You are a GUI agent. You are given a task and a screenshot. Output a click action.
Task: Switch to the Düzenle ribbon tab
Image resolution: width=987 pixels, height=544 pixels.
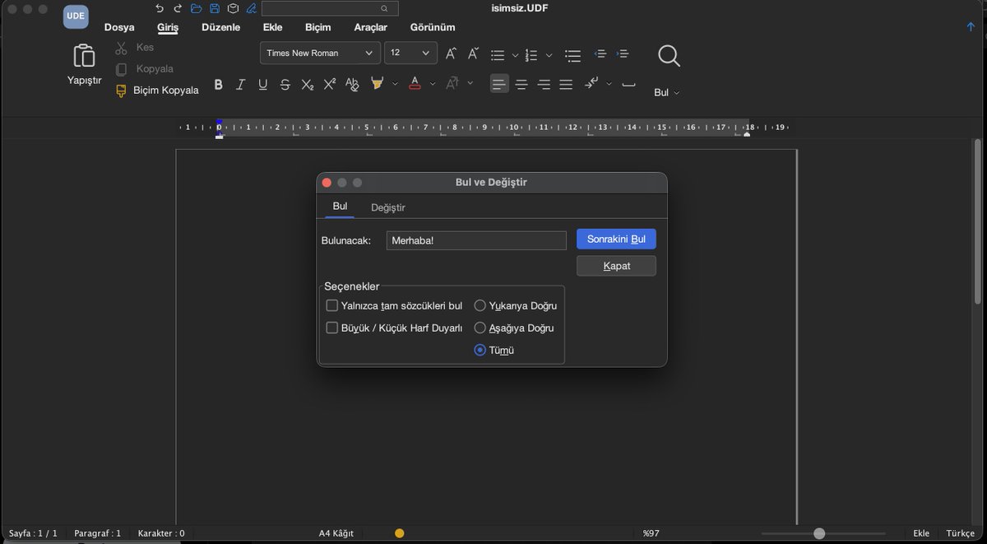tap(221, 27)
